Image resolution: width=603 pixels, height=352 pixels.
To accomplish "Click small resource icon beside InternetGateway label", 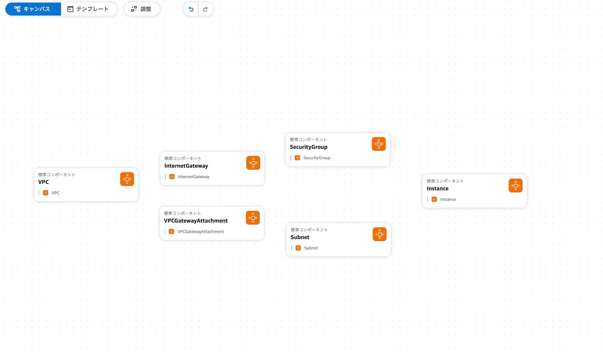I will click(x=172, y=177).
